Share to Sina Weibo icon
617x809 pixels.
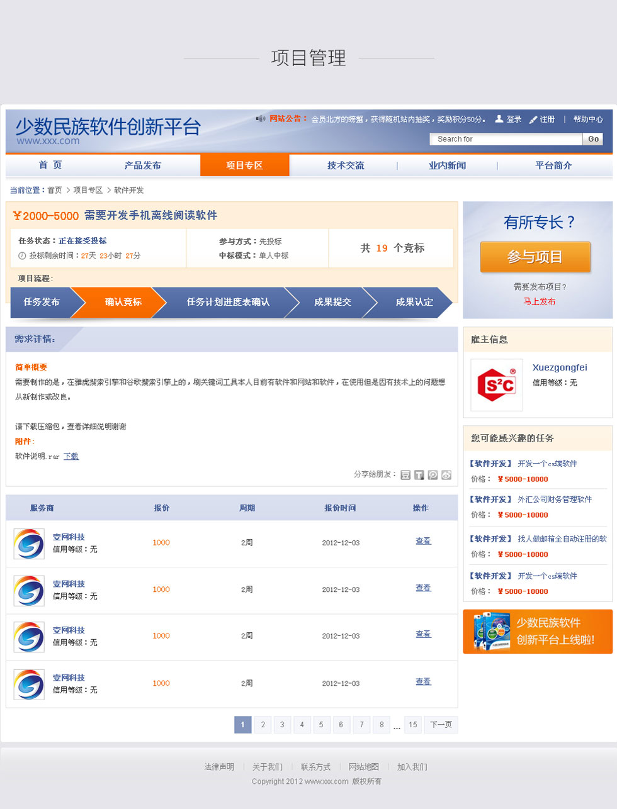click(446, 475)
